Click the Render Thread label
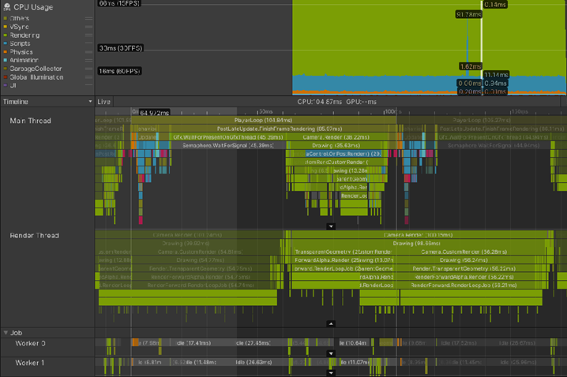 [x=35, y=236]
